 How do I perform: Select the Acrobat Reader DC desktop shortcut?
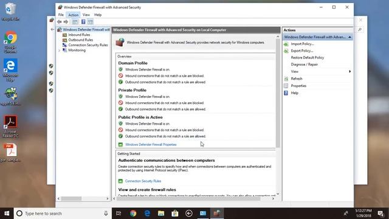pyautogui.click(x=10, y=127)
